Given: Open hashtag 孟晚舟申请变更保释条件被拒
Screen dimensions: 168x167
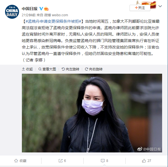Looking at the screenshot, I should [53, 21].
